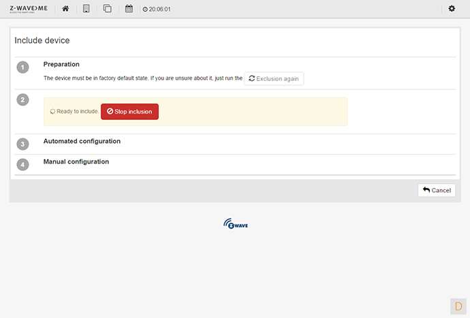Open the events calendar icon

pos(129,9)
